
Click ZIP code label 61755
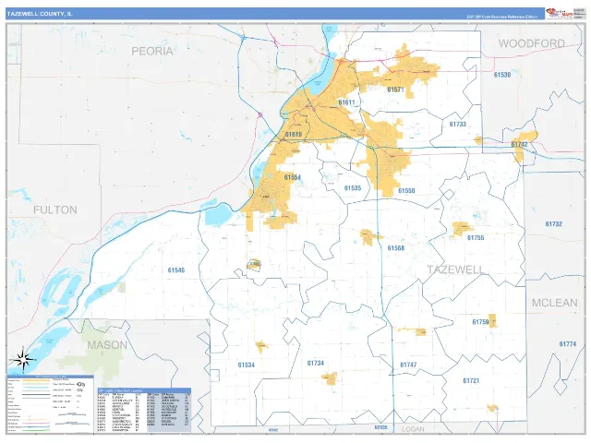coord(476,238)
